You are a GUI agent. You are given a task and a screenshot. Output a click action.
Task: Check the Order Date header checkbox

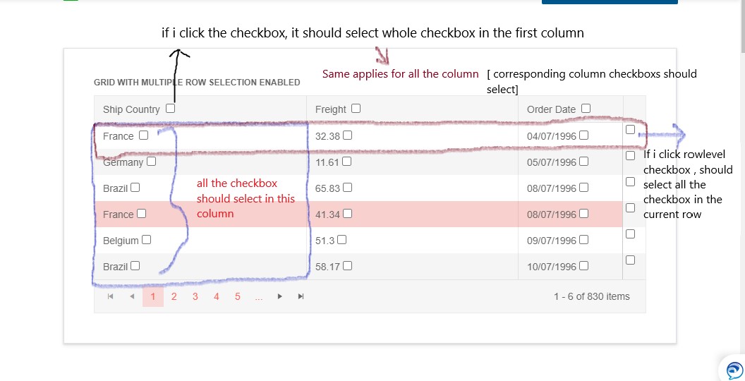coord(586,109)
